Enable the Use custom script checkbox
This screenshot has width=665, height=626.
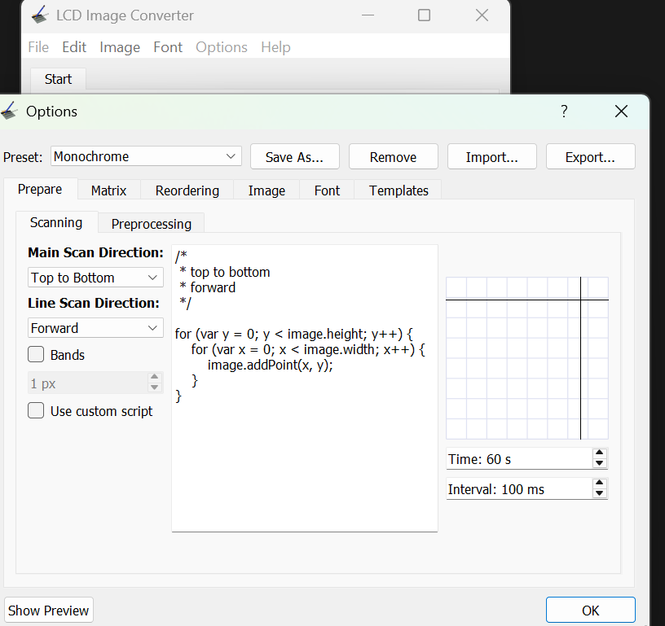coord(36,410)
